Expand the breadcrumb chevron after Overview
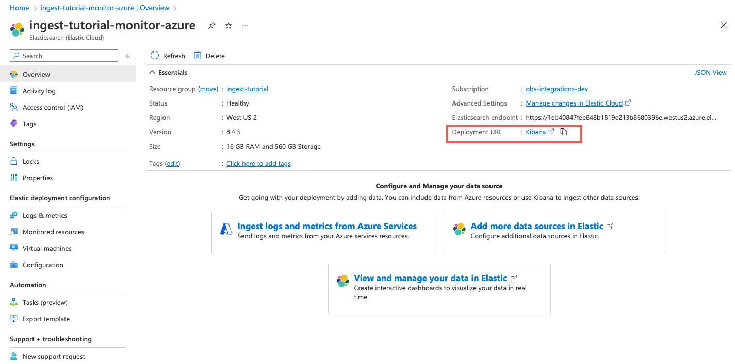 coord(175,8)
